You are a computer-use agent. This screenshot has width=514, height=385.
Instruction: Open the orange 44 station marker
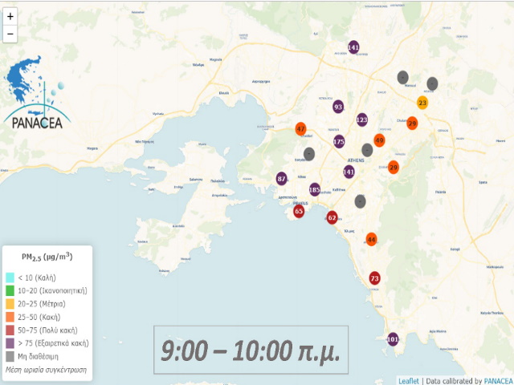click(x=371, y=240)
